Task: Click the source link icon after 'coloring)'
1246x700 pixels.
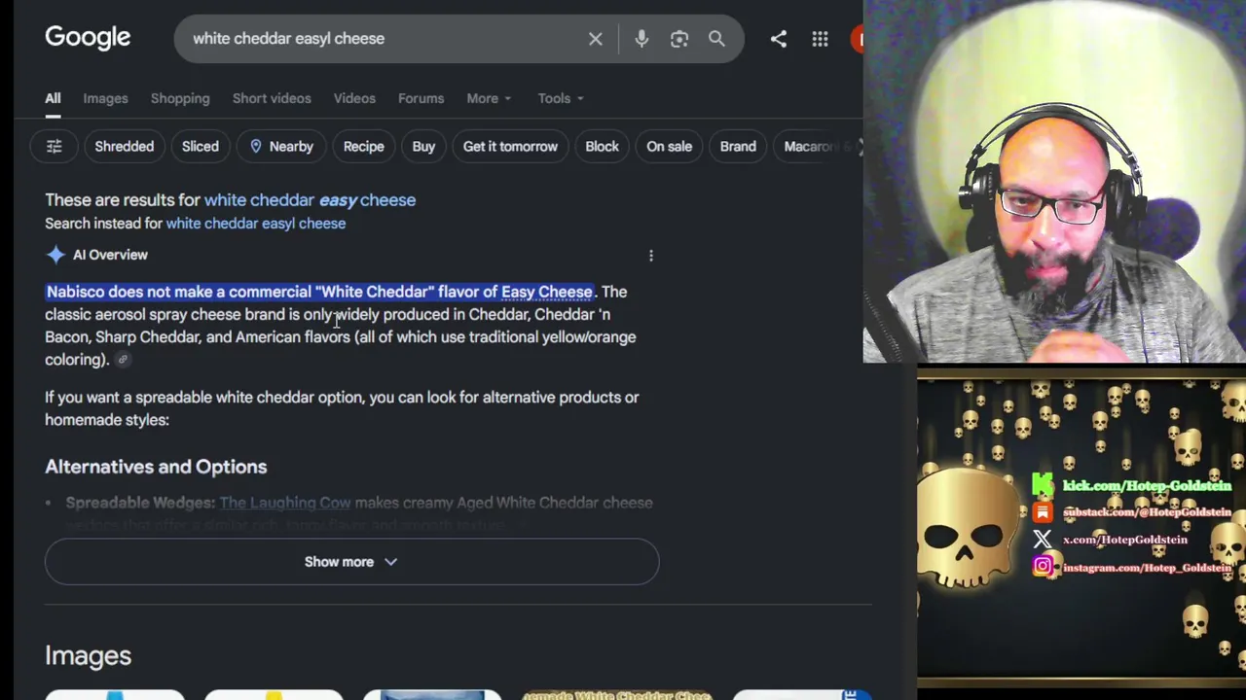Action: (123, 360)
